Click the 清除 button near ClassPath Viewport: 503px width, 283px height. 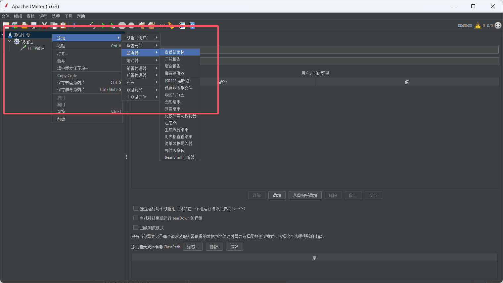click(234, 247)
